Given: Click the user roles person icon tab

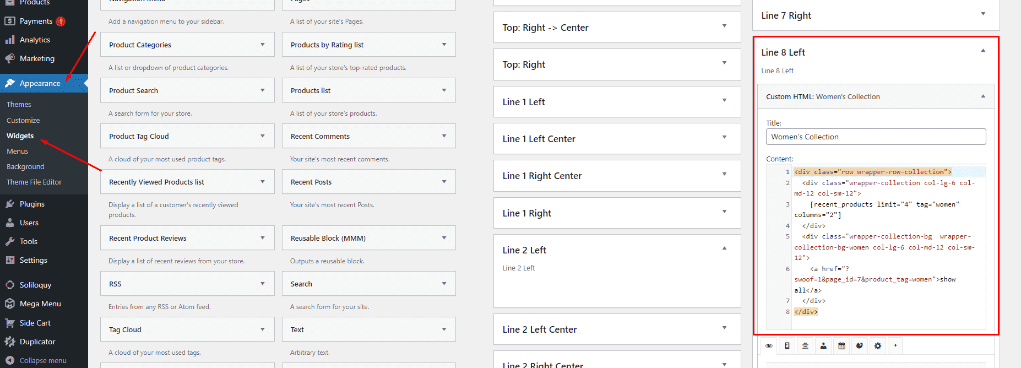Looking at the screenshot, I should click(x=823, y=346).
